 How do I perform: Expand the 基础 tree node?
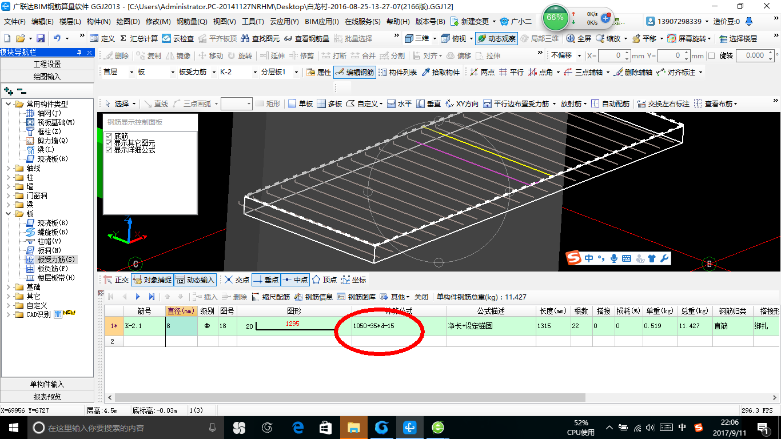point(9,287)
